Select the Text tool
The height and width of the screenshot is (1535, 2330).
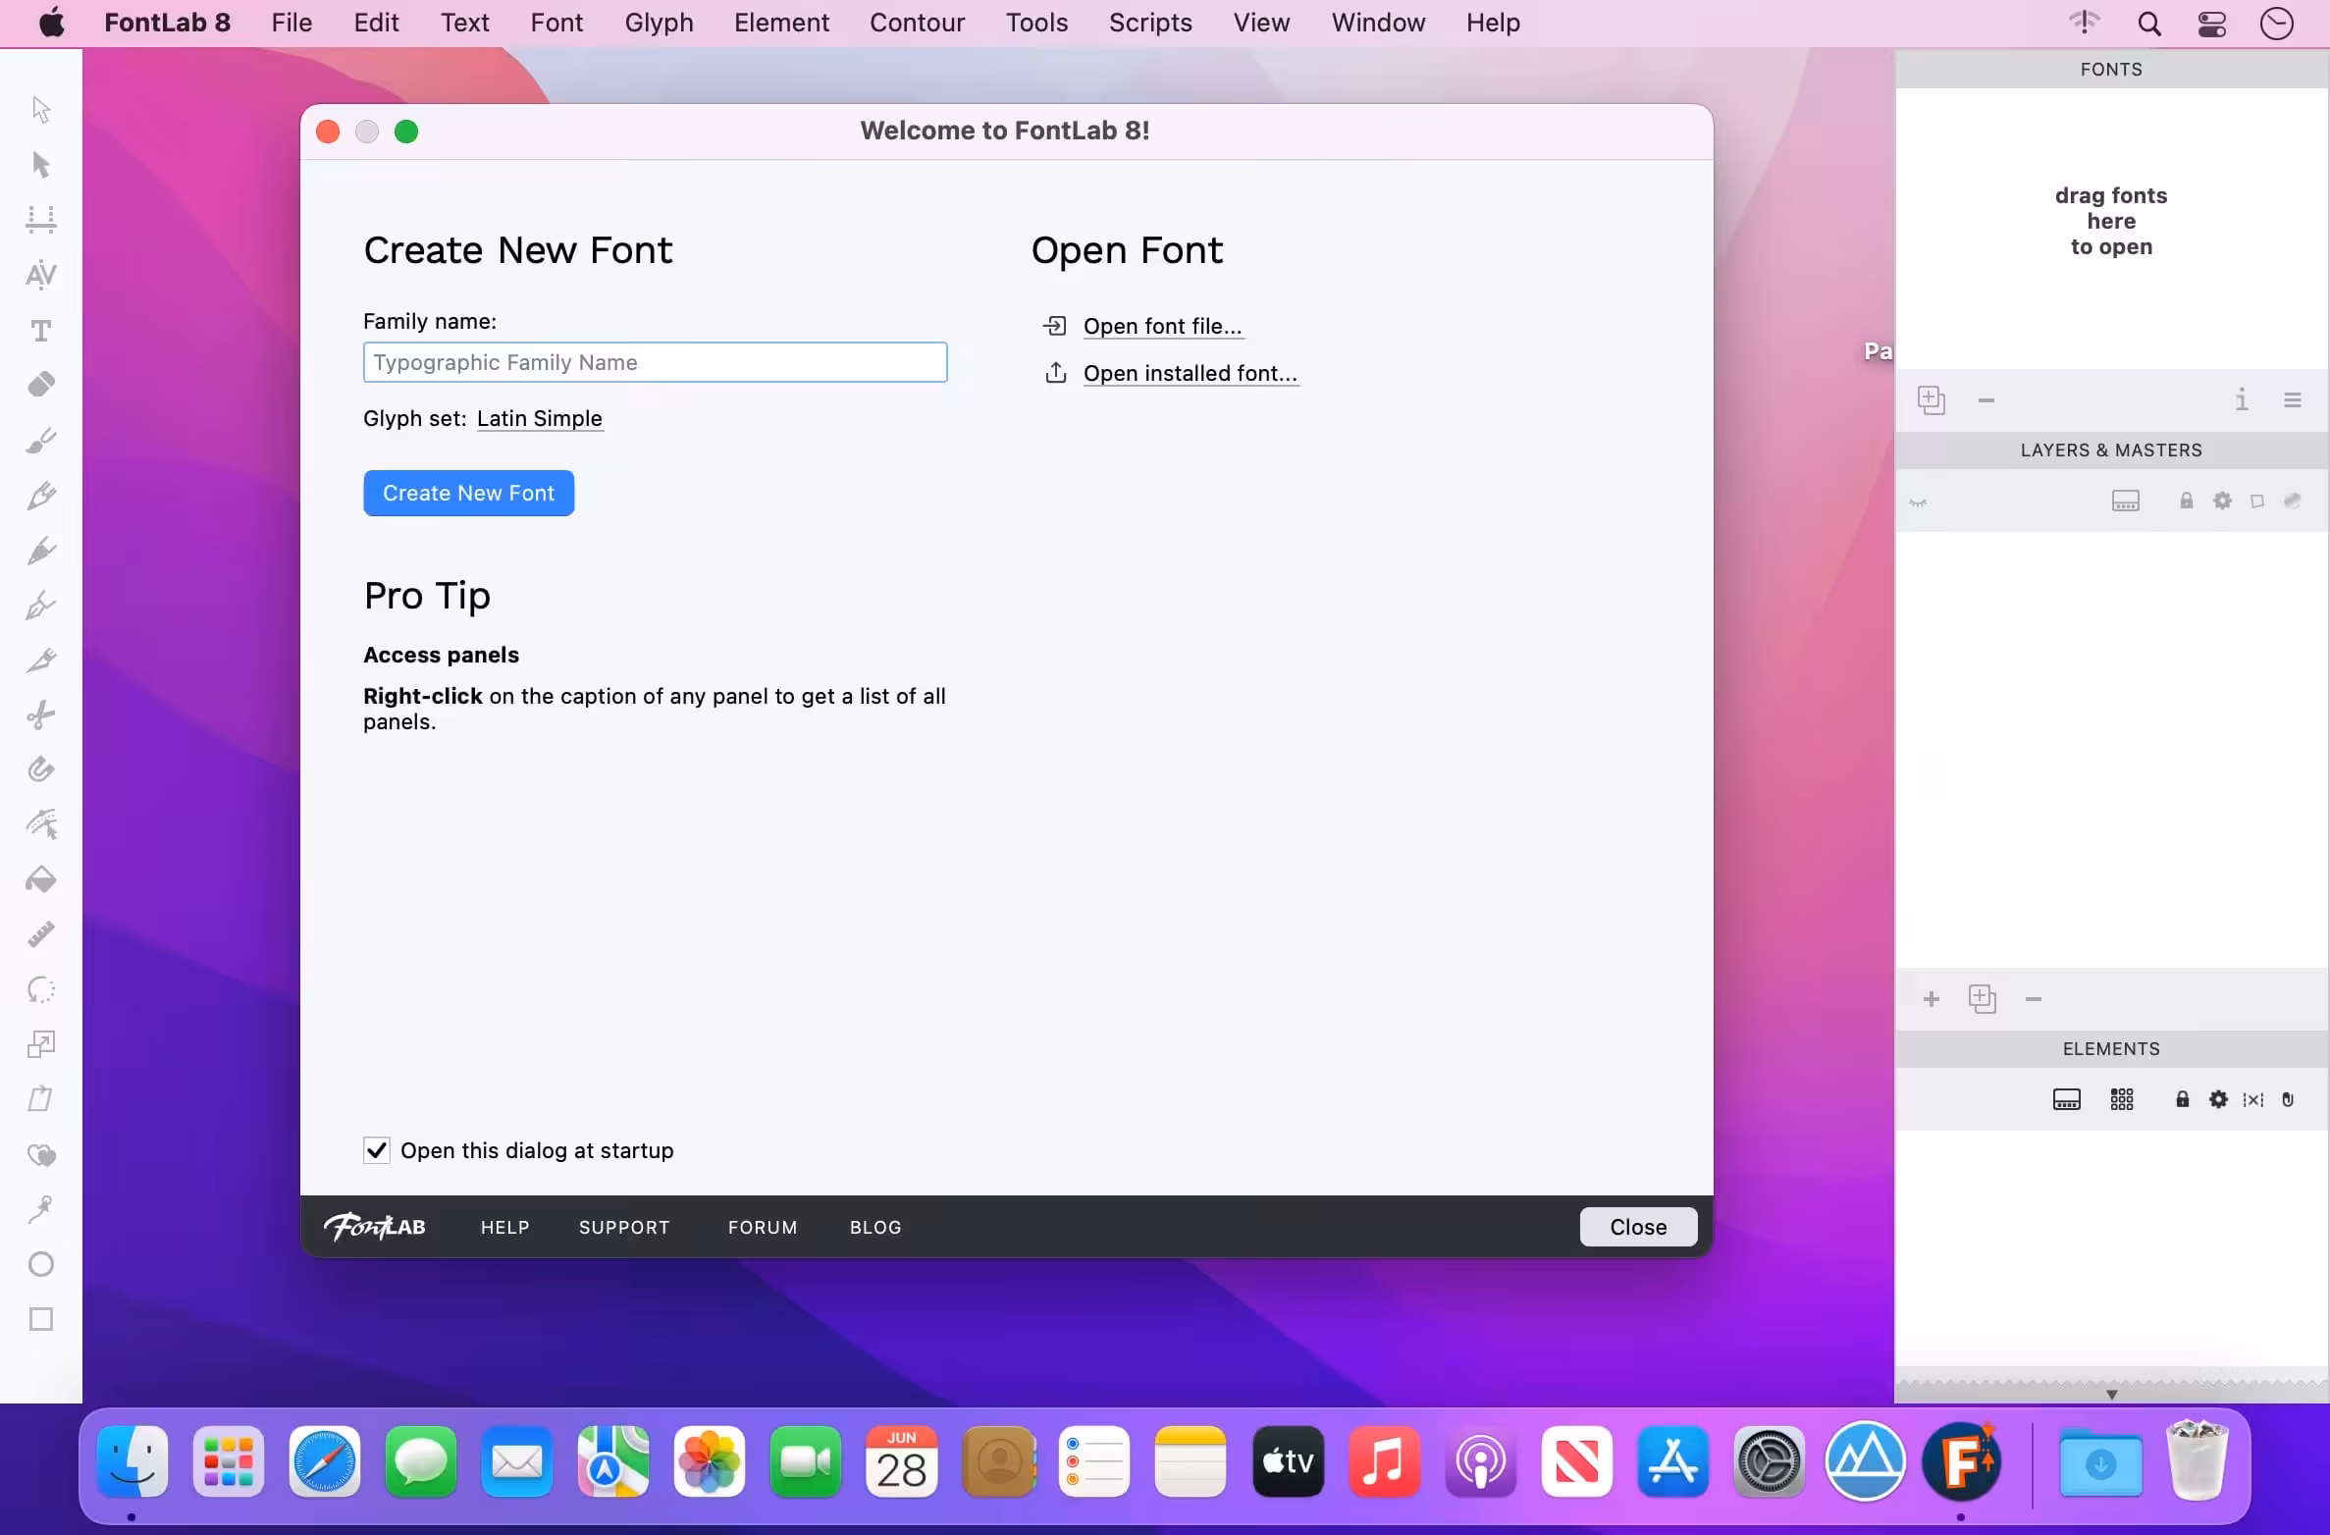tap(41, 331)
